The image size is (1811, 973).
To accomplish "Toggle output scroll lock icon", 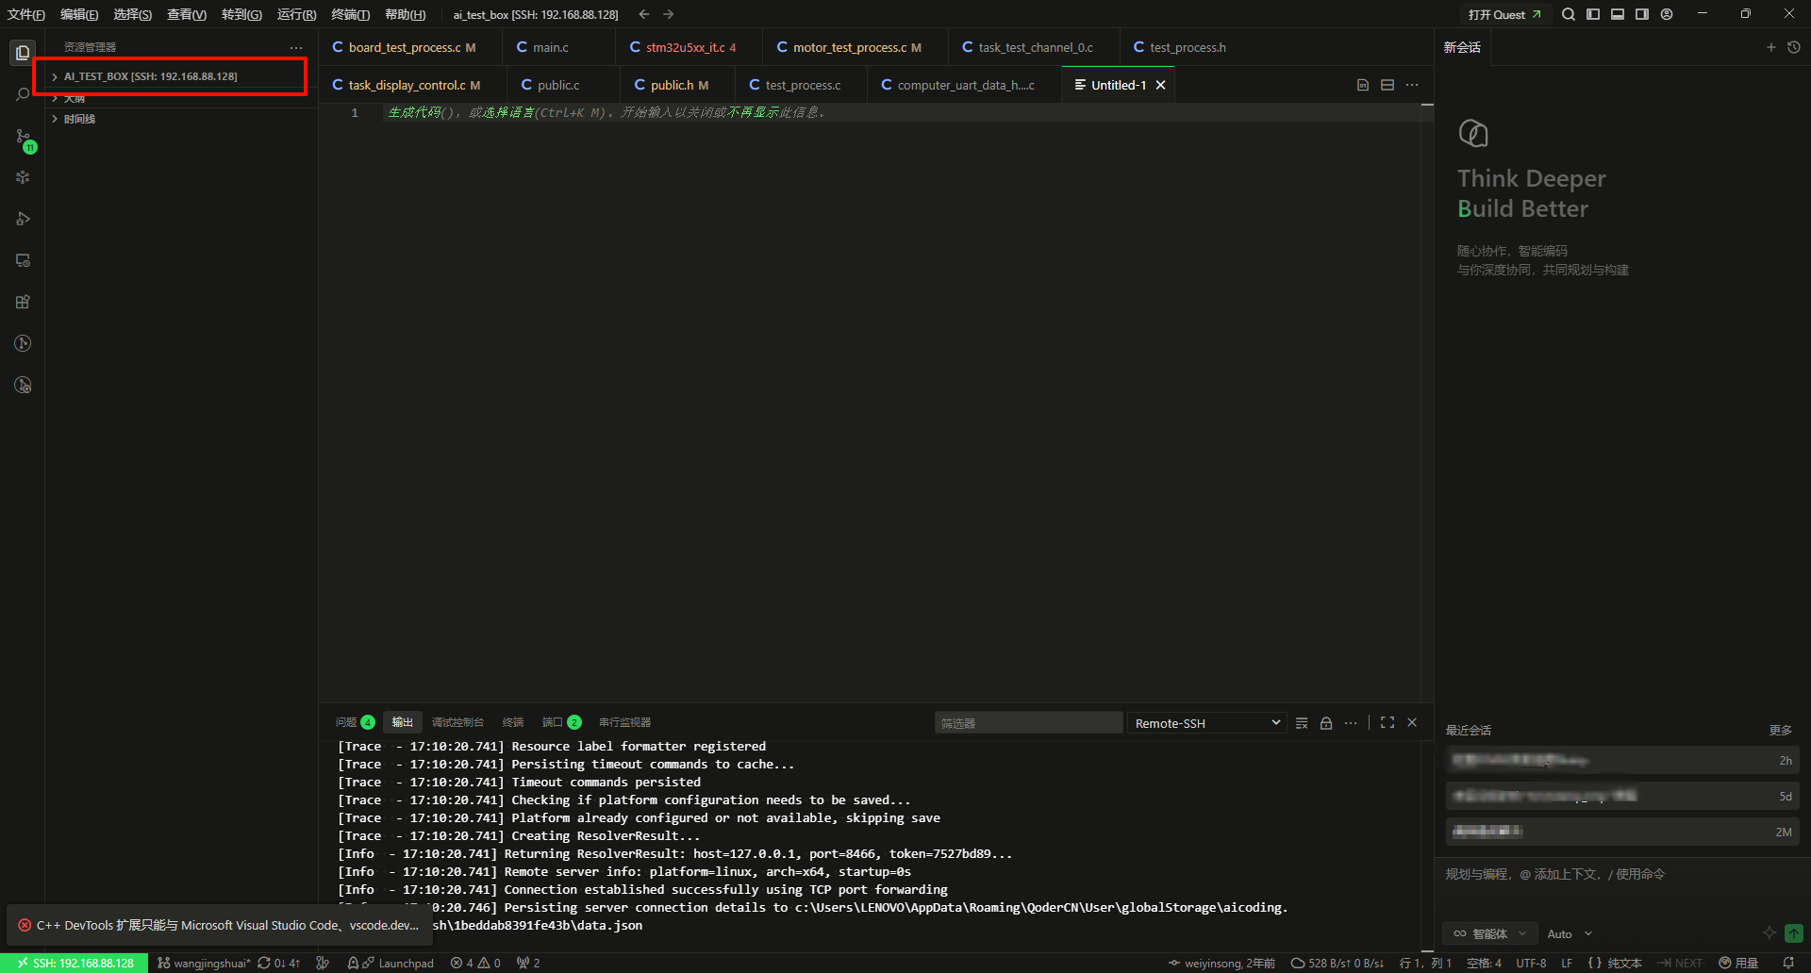I will [1326, 723].
